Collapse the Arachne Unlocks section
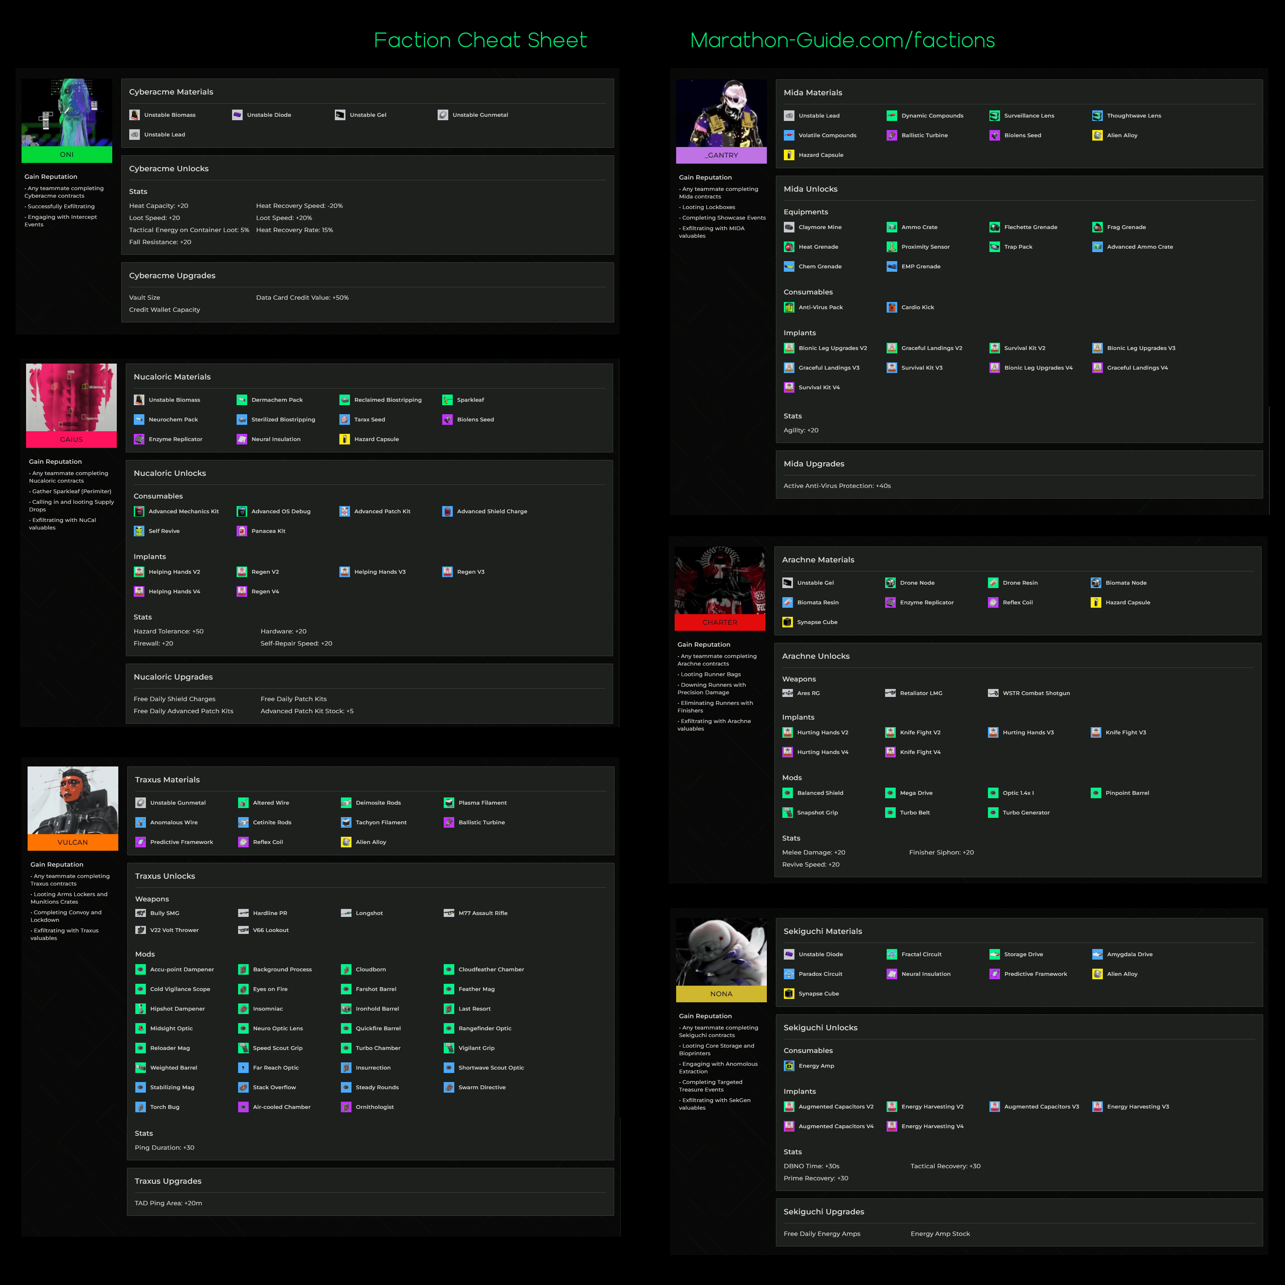The image size is (1285, 1285). pos(816,656)
